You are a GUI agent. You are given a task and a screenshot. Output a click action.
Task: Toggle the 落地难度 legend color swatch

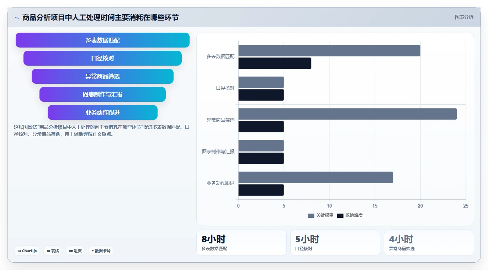(x=340, y=216)
